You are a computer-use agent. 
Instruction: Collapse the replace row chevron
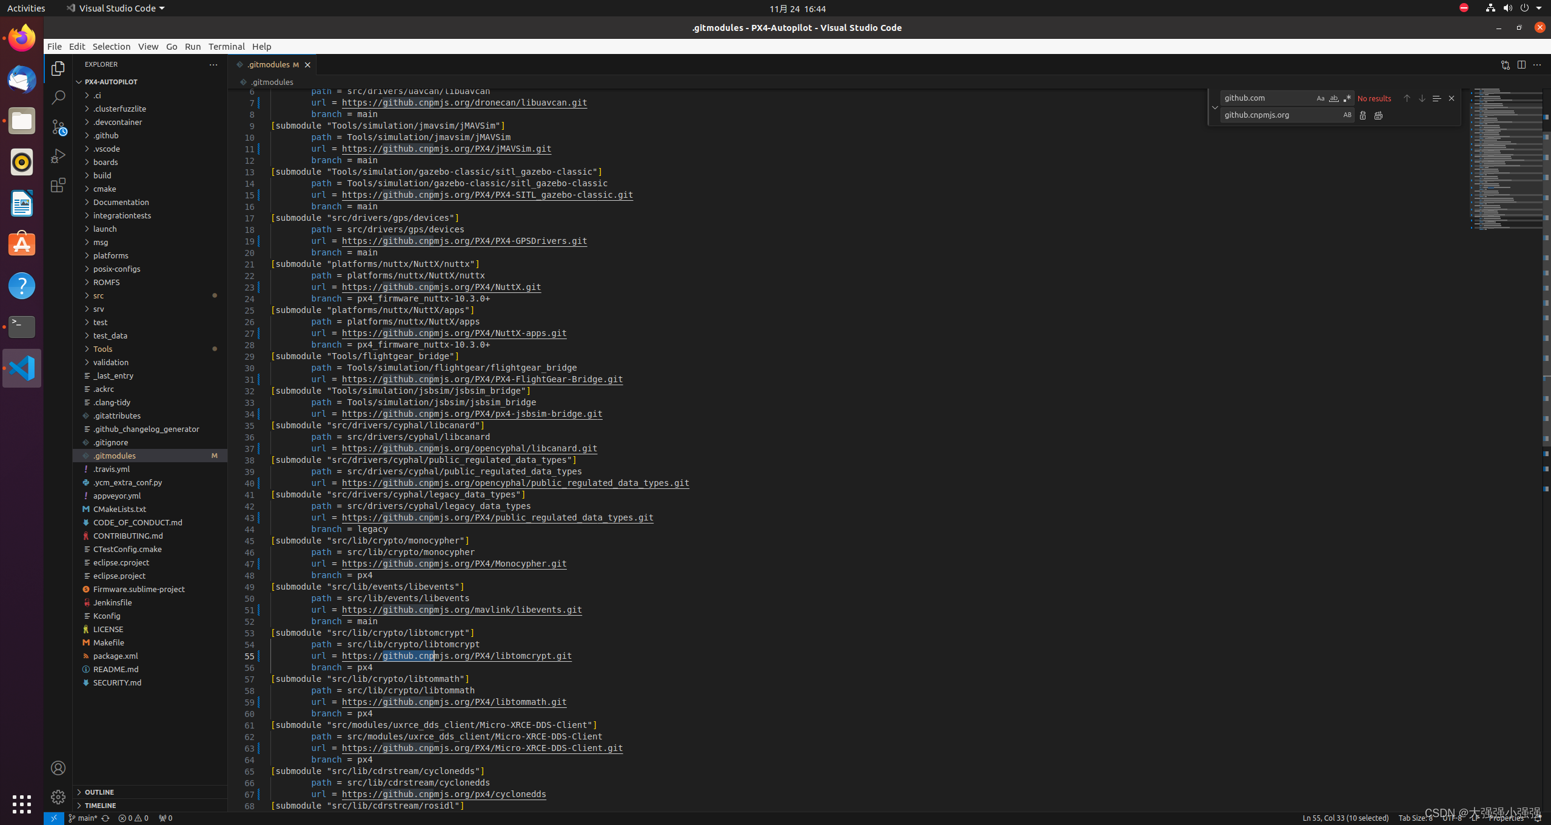pyautogui.click(x=1214, y=107)
